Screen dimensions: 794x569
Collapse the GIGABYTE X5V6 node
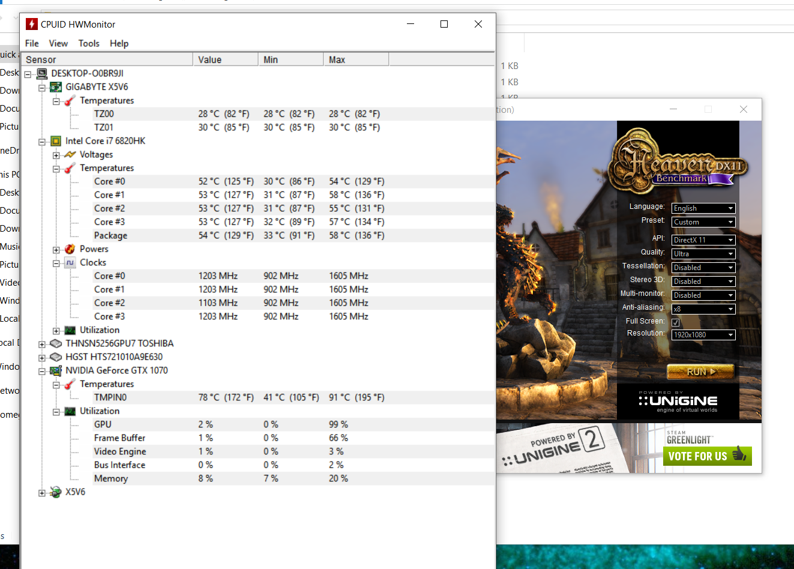click(42, 88)
